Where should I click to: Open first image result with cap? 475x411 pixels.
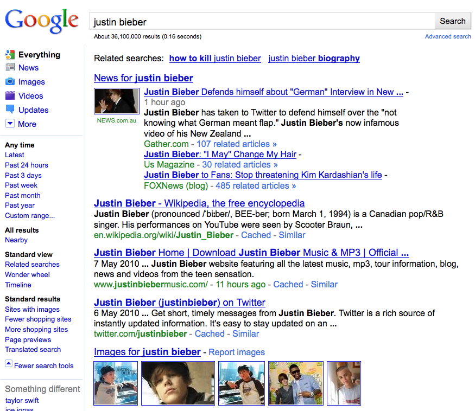116,383
